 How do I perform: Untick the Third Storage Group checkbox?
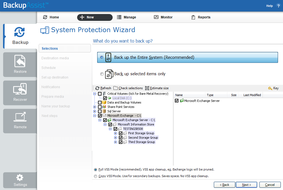(121, 142)
